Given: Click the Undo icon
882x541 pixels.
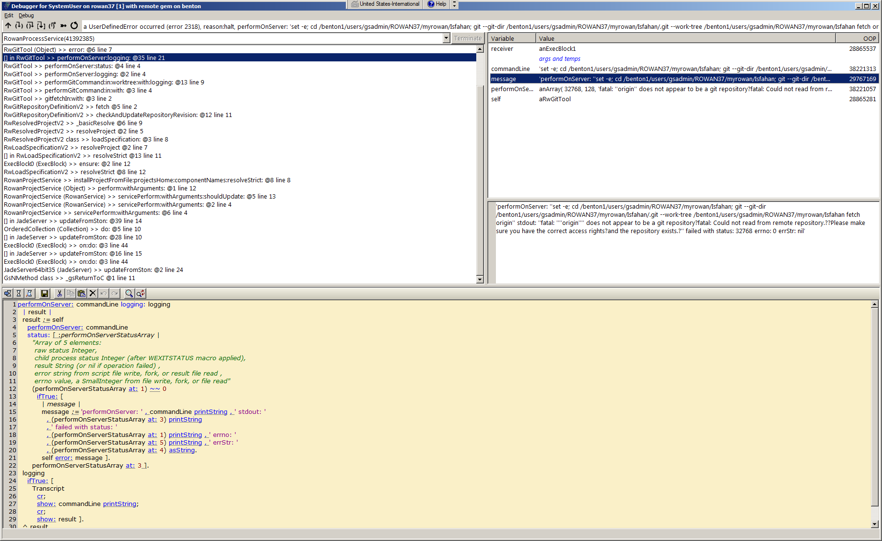Looking at the screenshot, I should [104, 294].
